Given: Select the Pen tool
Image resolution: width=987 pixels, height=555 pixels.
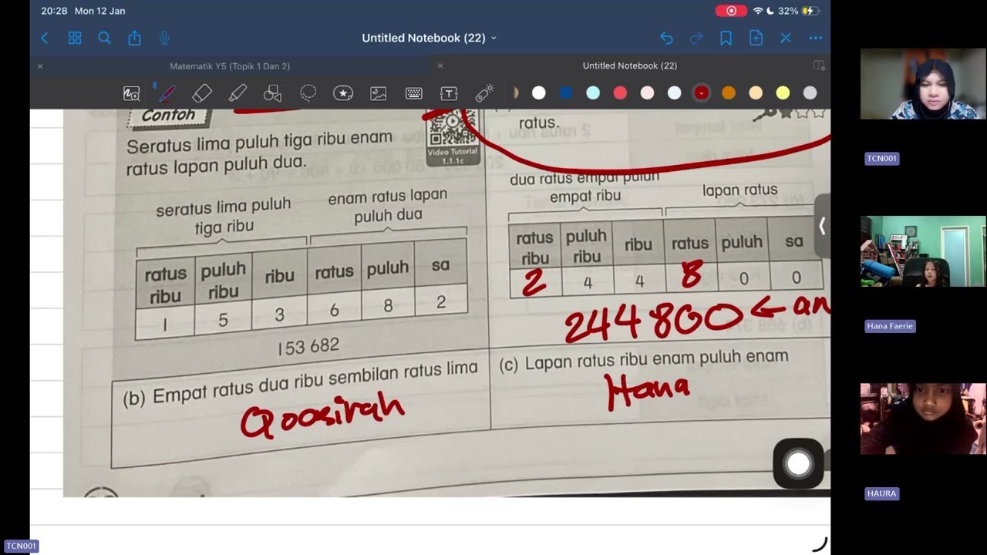Looking at the screenshot, I should coord(165,93).
